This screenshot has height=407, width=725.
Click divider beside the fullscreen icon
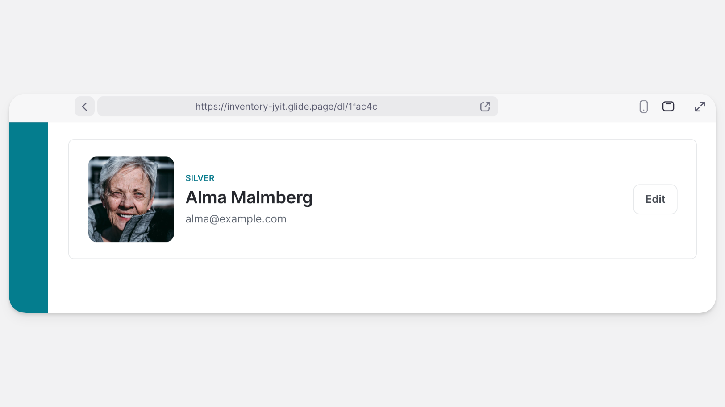684,107
